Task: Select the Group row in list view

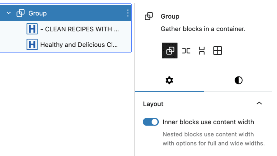Action: pos(66,13)
